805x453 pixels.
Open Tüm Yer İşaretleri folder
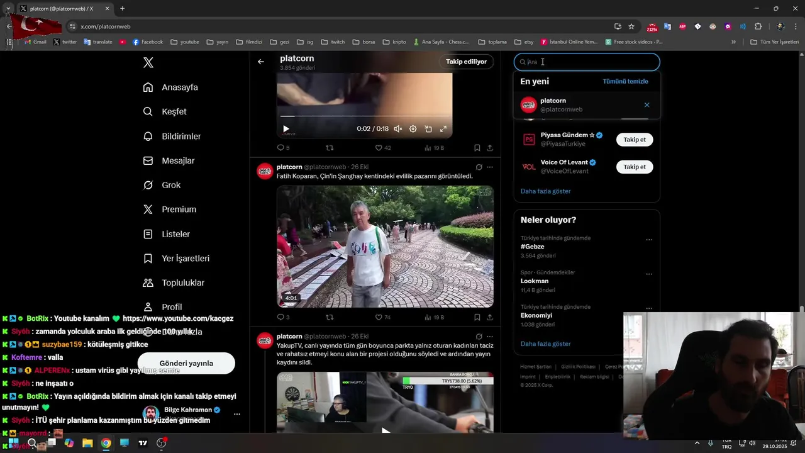click(x=775, y=42)
